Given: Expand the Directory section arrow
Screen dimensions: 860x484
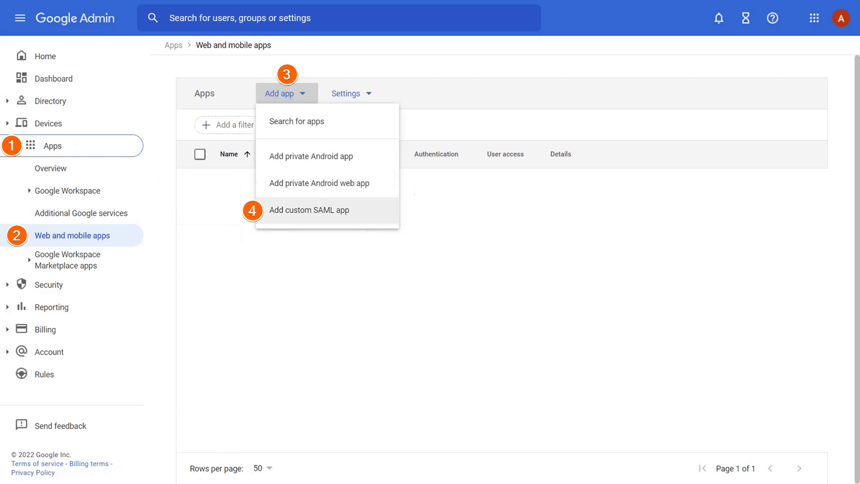Looking at the screenshot, I should 7,101.
